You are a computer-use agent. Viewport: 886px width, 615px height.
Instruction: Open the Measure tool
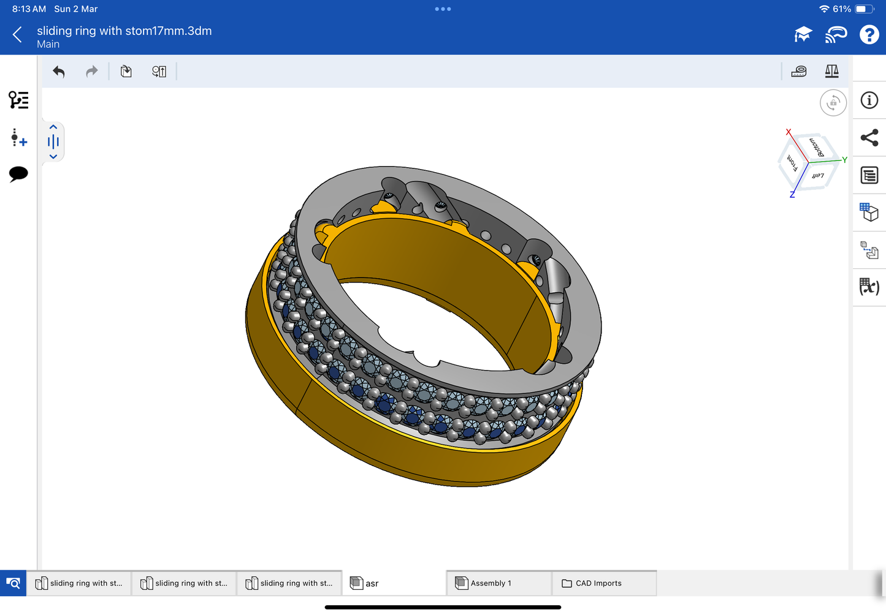click(x=798, y=72)
